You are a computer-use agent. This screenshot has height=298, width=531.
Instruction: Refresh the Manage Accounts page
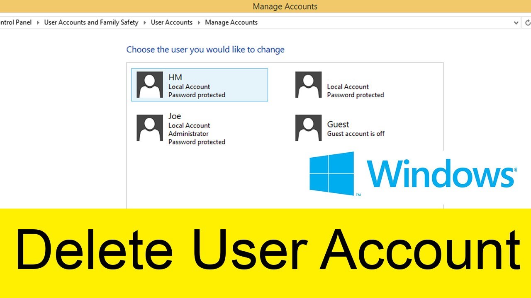click(528, 23)
